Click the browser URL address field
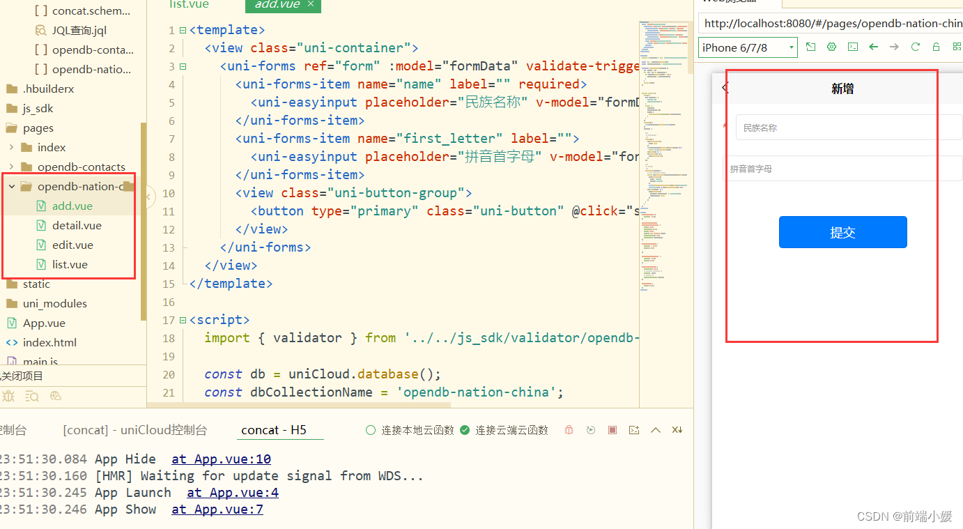 pos(831,23)
